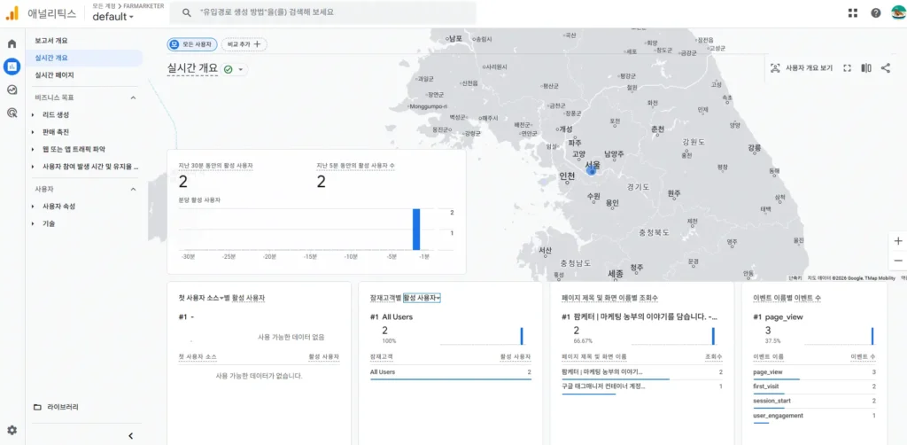Click the search input field
The image size is (907, 445).
click(328, 13)
